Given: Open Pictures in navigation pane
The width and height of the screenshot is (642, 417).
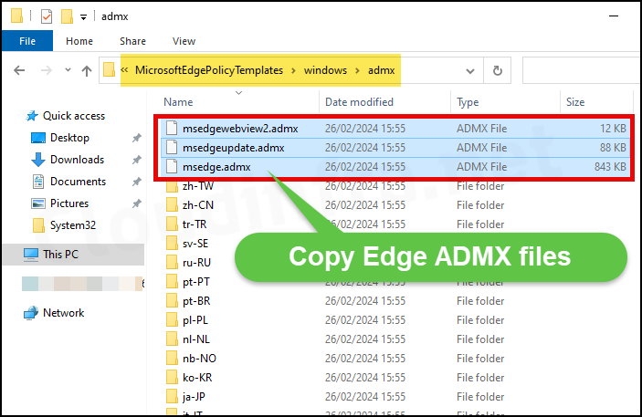Looking at the screenshot, I should point(68,203).
